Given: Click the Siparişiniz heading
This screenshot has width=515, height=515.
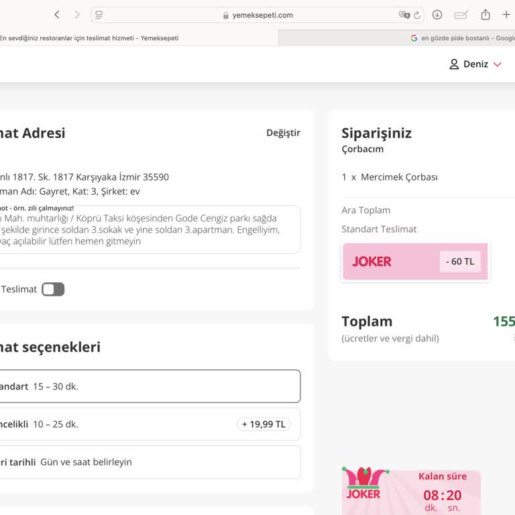Looking at the screenshot, I should tap(376, 133).
